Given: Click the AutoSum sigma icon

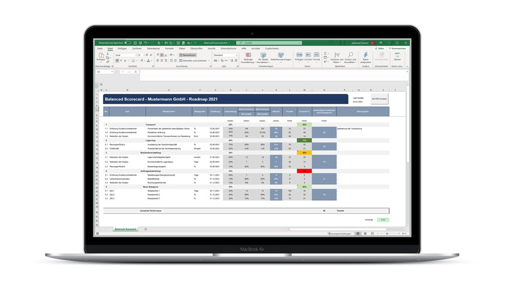Looking at the screenshot, I should (x=325, y=54).
